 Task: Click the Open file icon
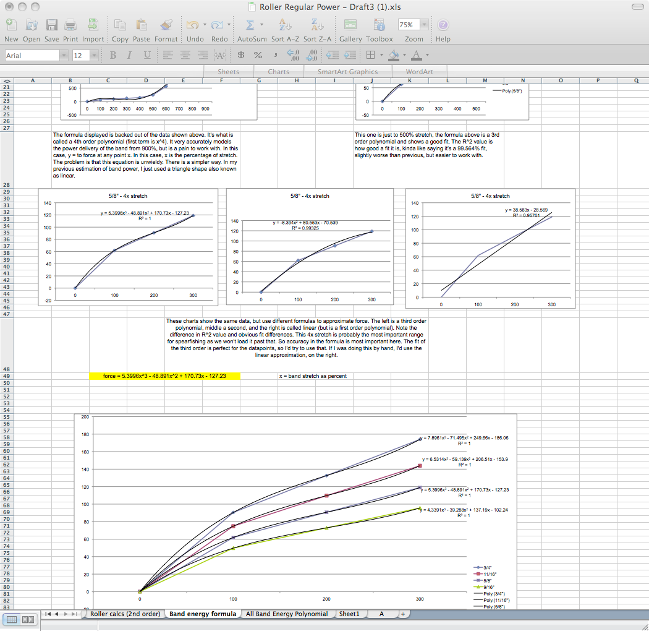[x=32, y=25]
